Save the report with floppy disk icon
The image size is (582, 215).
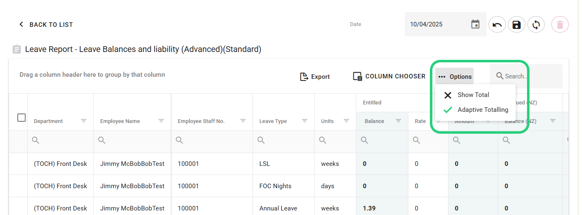click(x=517, y=25)
